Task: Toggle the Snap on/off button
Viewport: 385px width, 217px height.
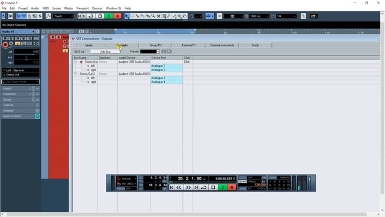Action: [219, 16]
